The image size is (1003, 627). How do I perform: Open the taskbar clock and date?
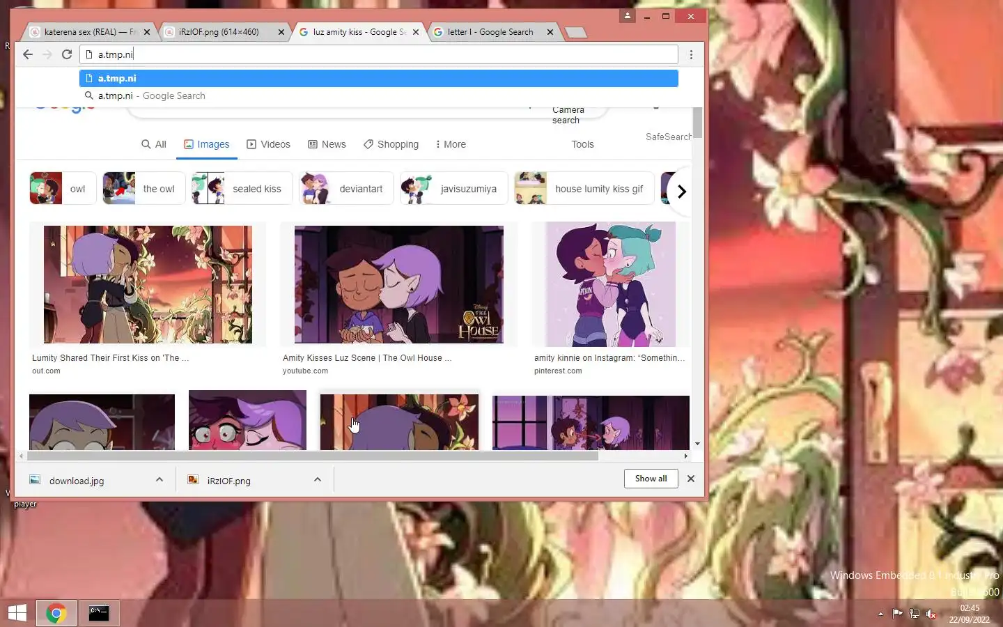tap(970, 614)
